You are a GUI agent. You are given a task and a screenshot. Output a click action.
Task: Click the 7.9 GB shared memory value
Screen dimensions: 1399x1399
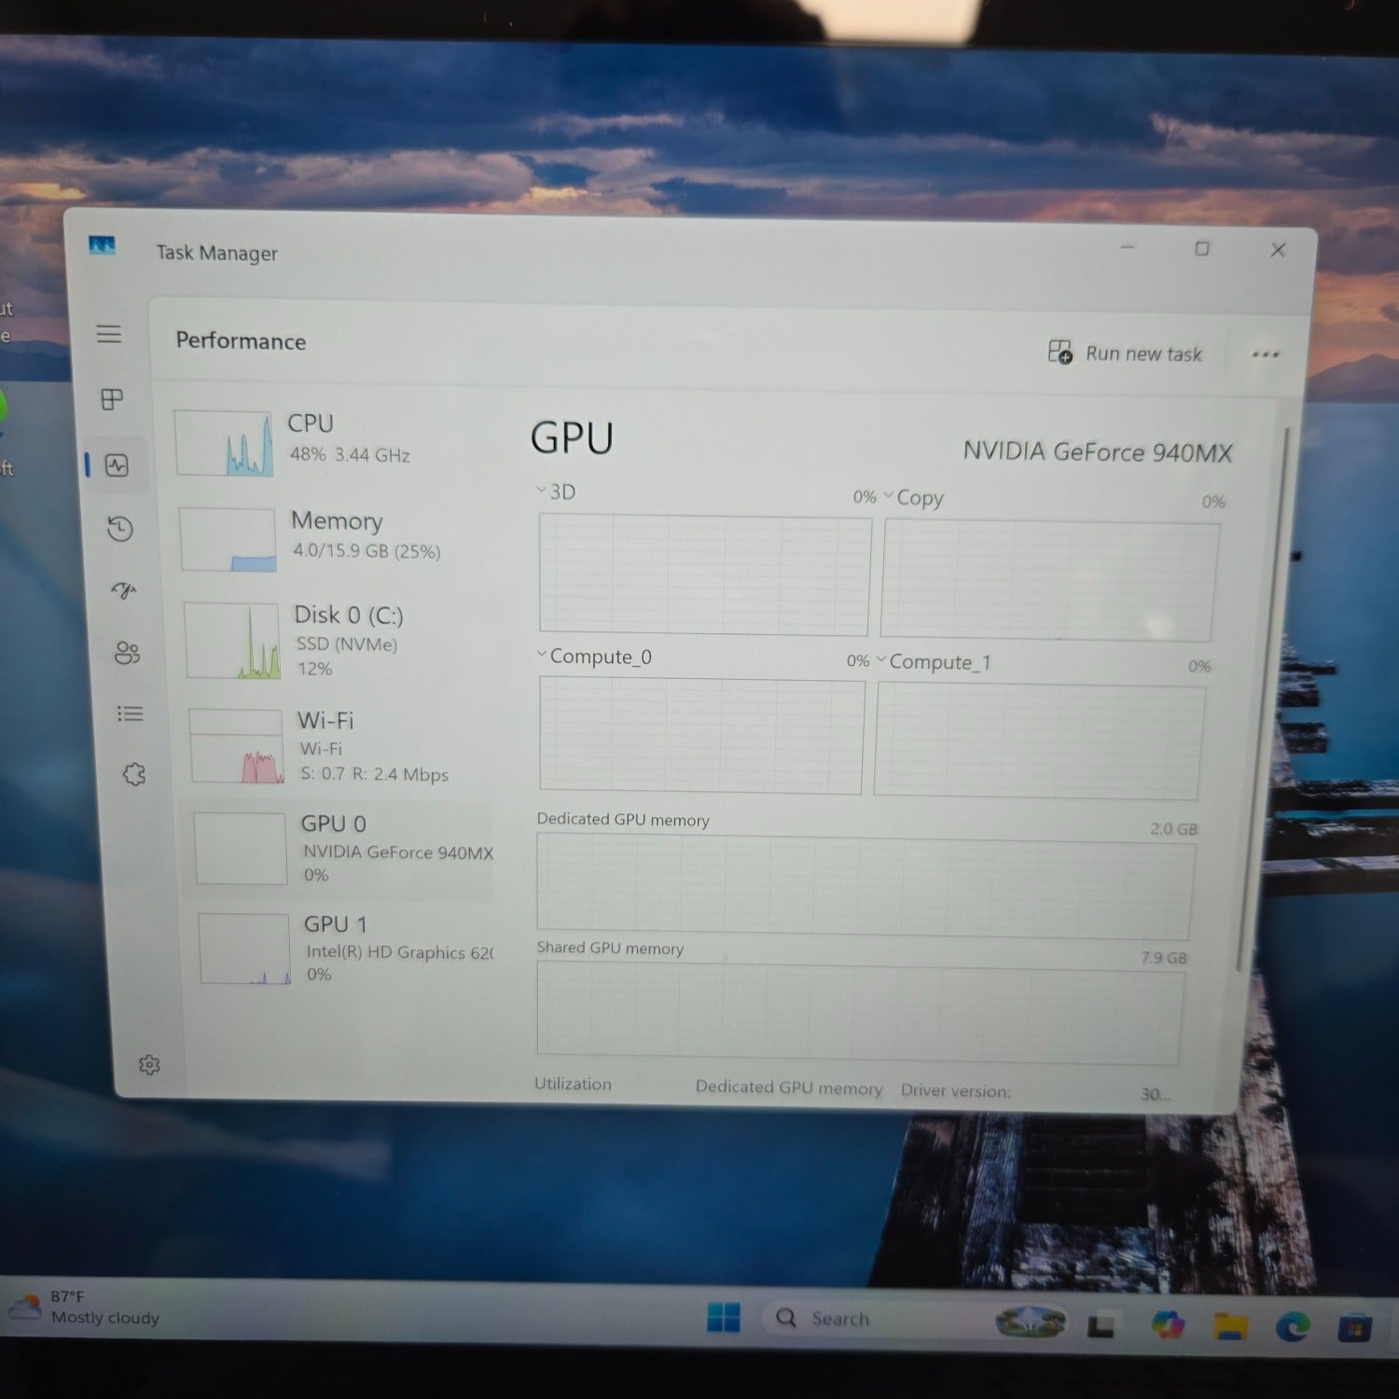tap(1163, 958)
